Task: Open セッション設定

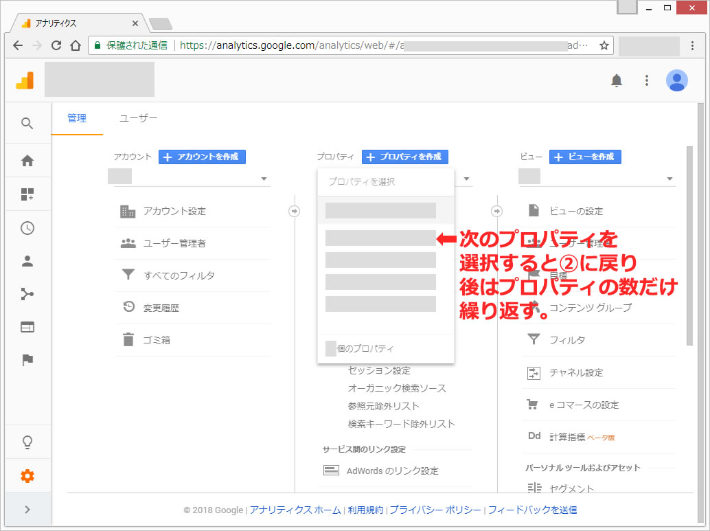Action: coord(379,371)
